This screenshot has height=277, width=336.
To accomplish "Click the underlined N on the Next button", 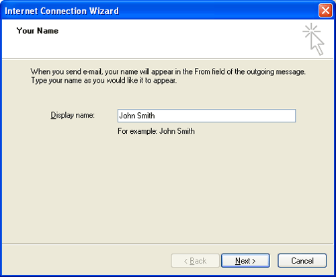I will [238, 261].
